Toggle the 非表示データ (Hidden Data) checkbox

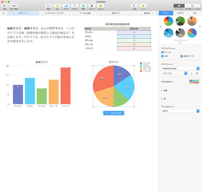[182, 56]
